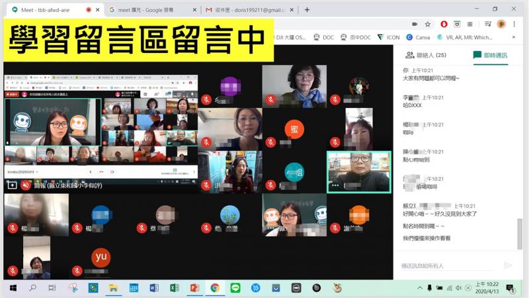The height and width of the screenshot is (298, 529).
Task: Click the muted audio icon on presentation tile
Action: coord(25,185)
